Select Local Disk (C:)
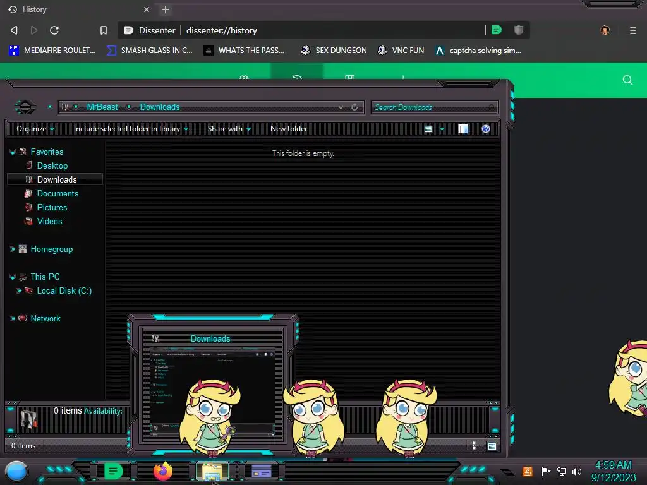 [x=64, y=290]
